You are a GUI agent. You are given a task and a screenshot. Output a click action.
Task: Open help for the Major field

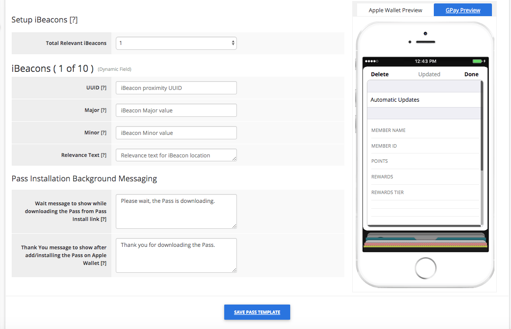105,110
